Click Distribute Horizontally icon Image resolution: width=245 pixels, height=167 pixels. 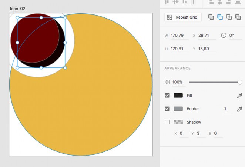tap(194, 2)
